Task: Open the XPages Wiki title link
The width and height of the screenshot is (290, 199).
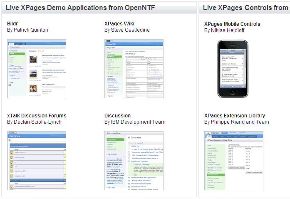Action: click(119, 24)
